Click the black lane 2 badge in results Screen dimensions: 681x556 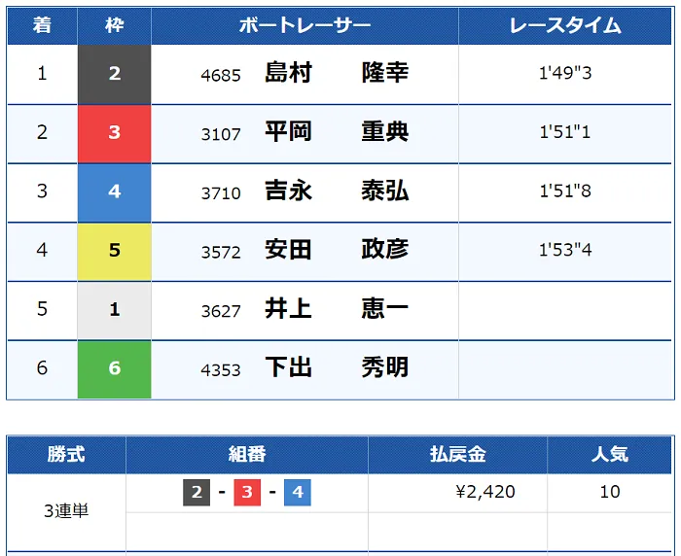(115, 74)
